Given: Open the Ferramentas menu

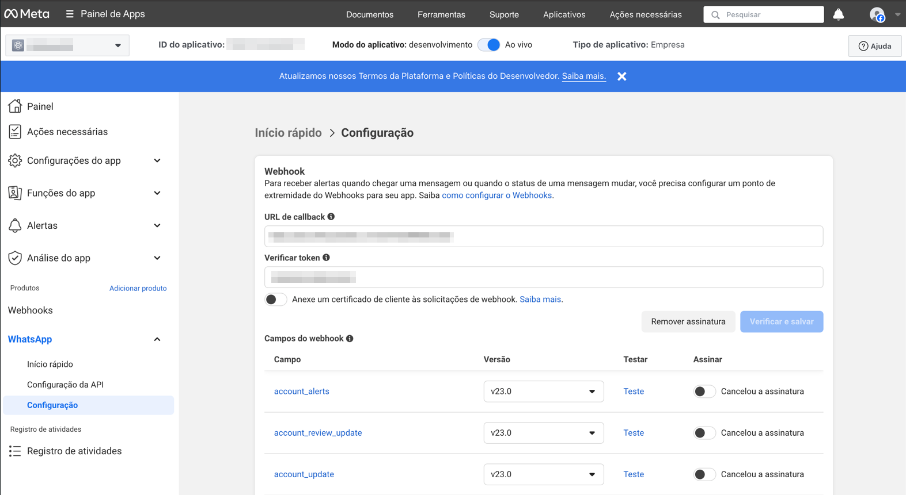Looking at the screenshot, I should (x=441, y=14).
